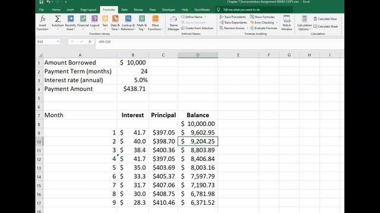Switch to the Home tab
This screenshot has height=213, width=380.
[56, 9]
